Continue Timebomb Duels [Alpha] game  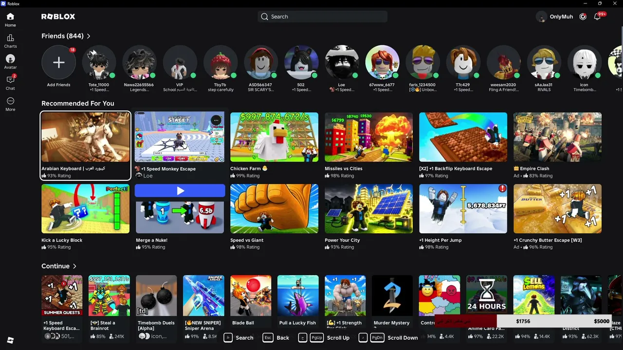[156, 296]
